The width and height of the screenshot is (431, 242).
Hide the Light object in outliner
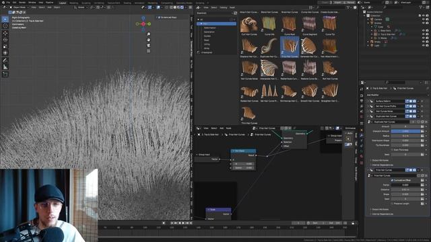[x=424, y=45]
